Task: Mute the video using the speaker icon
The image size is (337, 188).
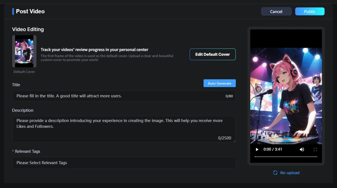Action: click(302, 149)
